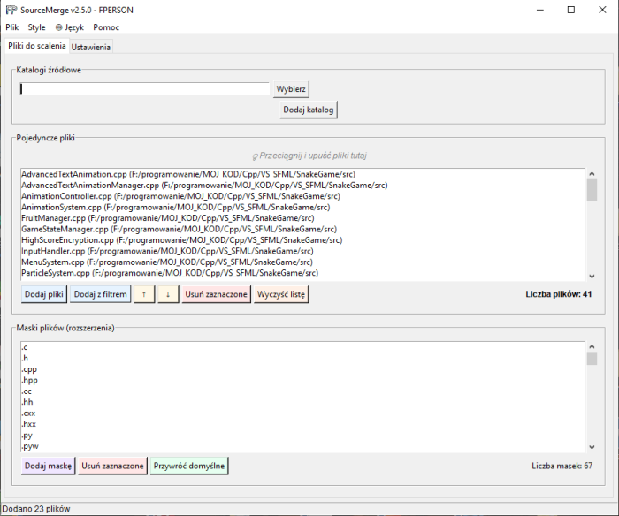Click the Wybierz button
Image resolution: width=619 pixels, height=516 pixels.
click(x=291, y=89)
